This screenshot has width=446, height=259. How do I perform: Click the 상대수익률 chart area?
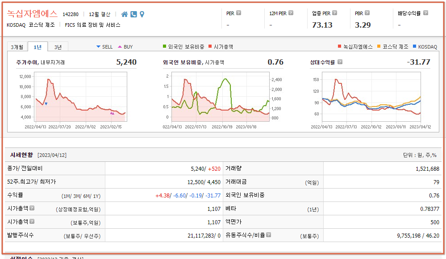click(371, 97)
